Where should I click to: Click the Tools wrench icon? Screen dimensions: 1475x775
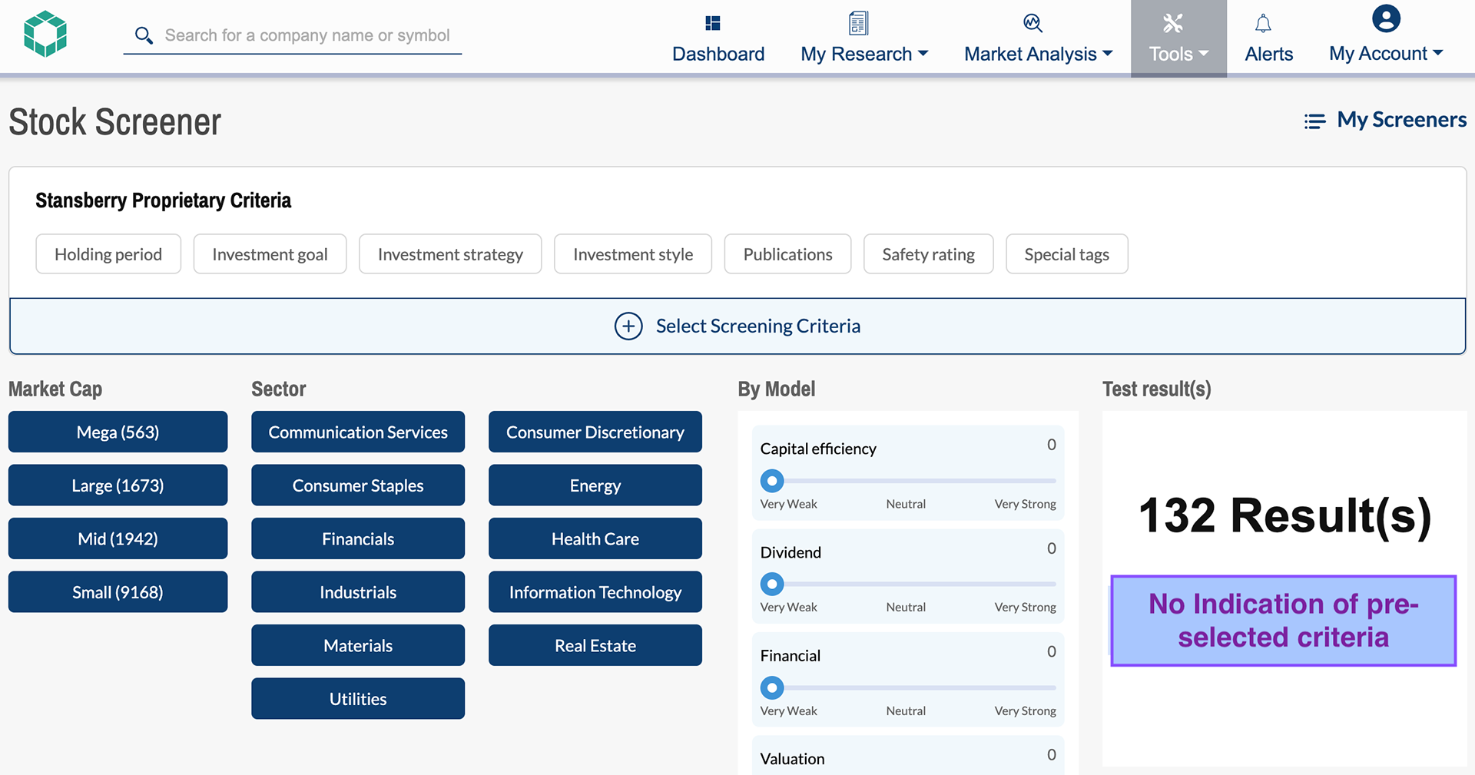pyautogui.click(x=1172, y=23)
